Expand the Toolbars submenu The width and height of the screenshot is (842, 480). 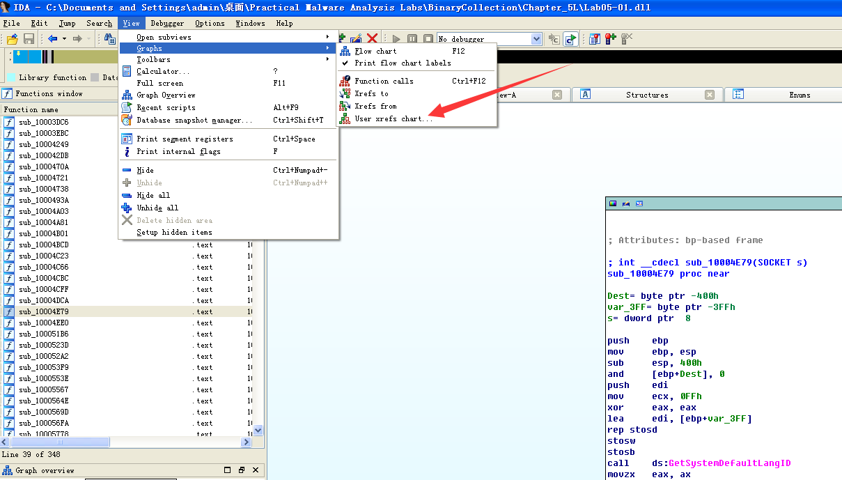coord(228,59)
